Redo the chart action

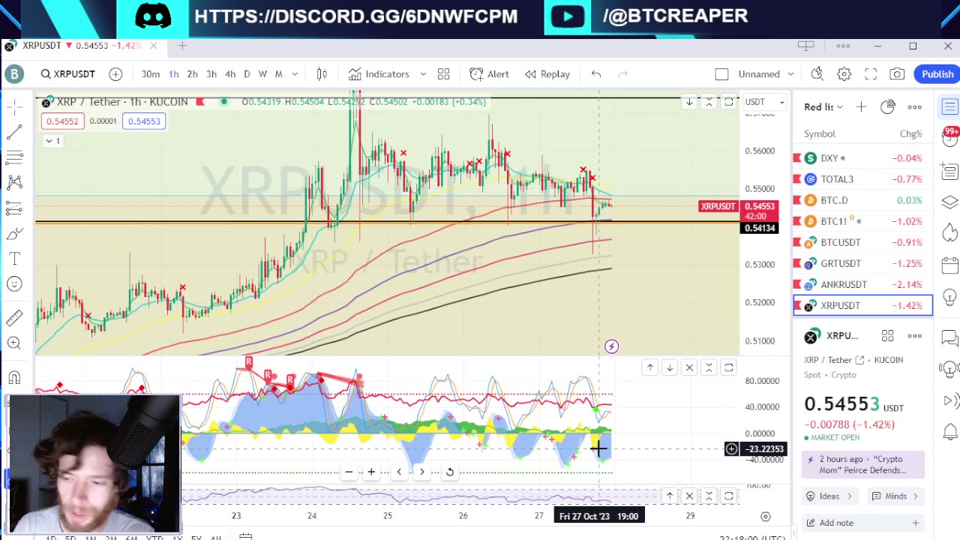coord(622,73)
